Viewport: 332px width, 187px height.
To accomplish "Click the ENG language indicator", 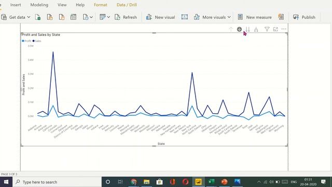I will pos(294,182).
